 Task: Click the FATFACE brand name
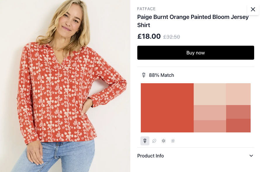146,9
